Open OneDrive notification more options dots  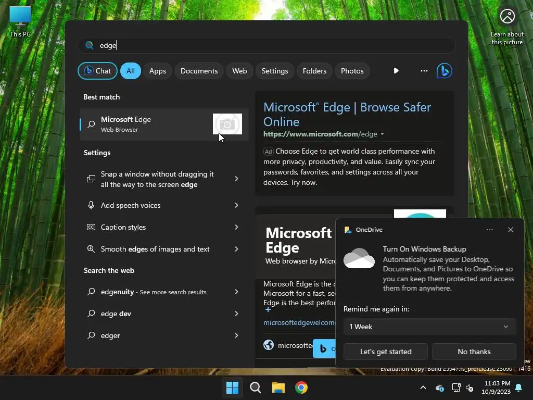(489, 230)
